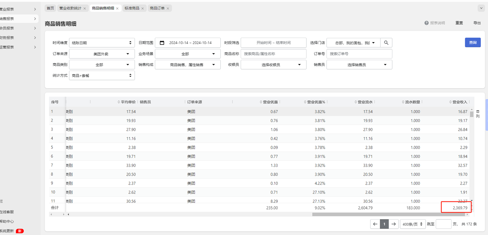Click the 时段筛选 time range field

pyautogui.click(x=274, y=43)
